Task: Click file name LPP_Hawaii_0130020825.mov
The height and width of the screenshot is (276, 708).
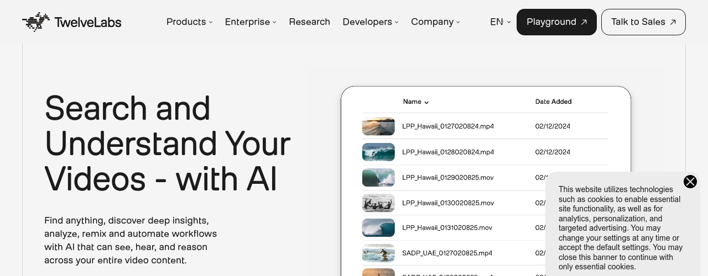Action: [448, 203]
